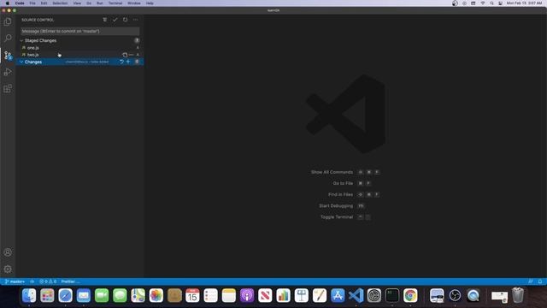Select the Source Control activity bar icon

tap(8, 55)
